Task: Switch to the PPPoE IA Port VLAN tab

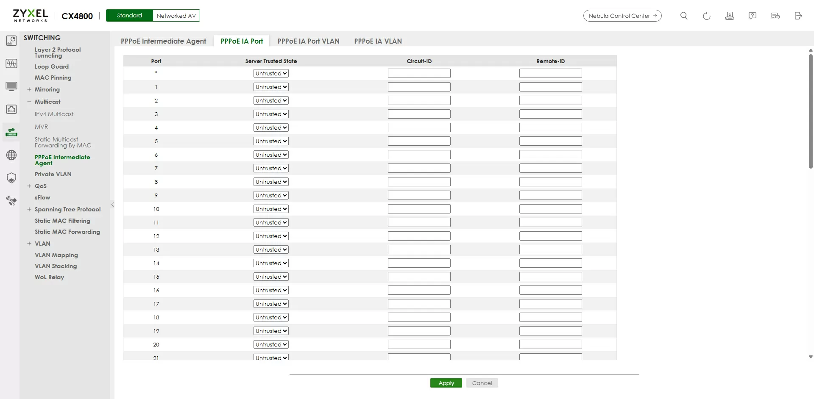Action: 308,41
